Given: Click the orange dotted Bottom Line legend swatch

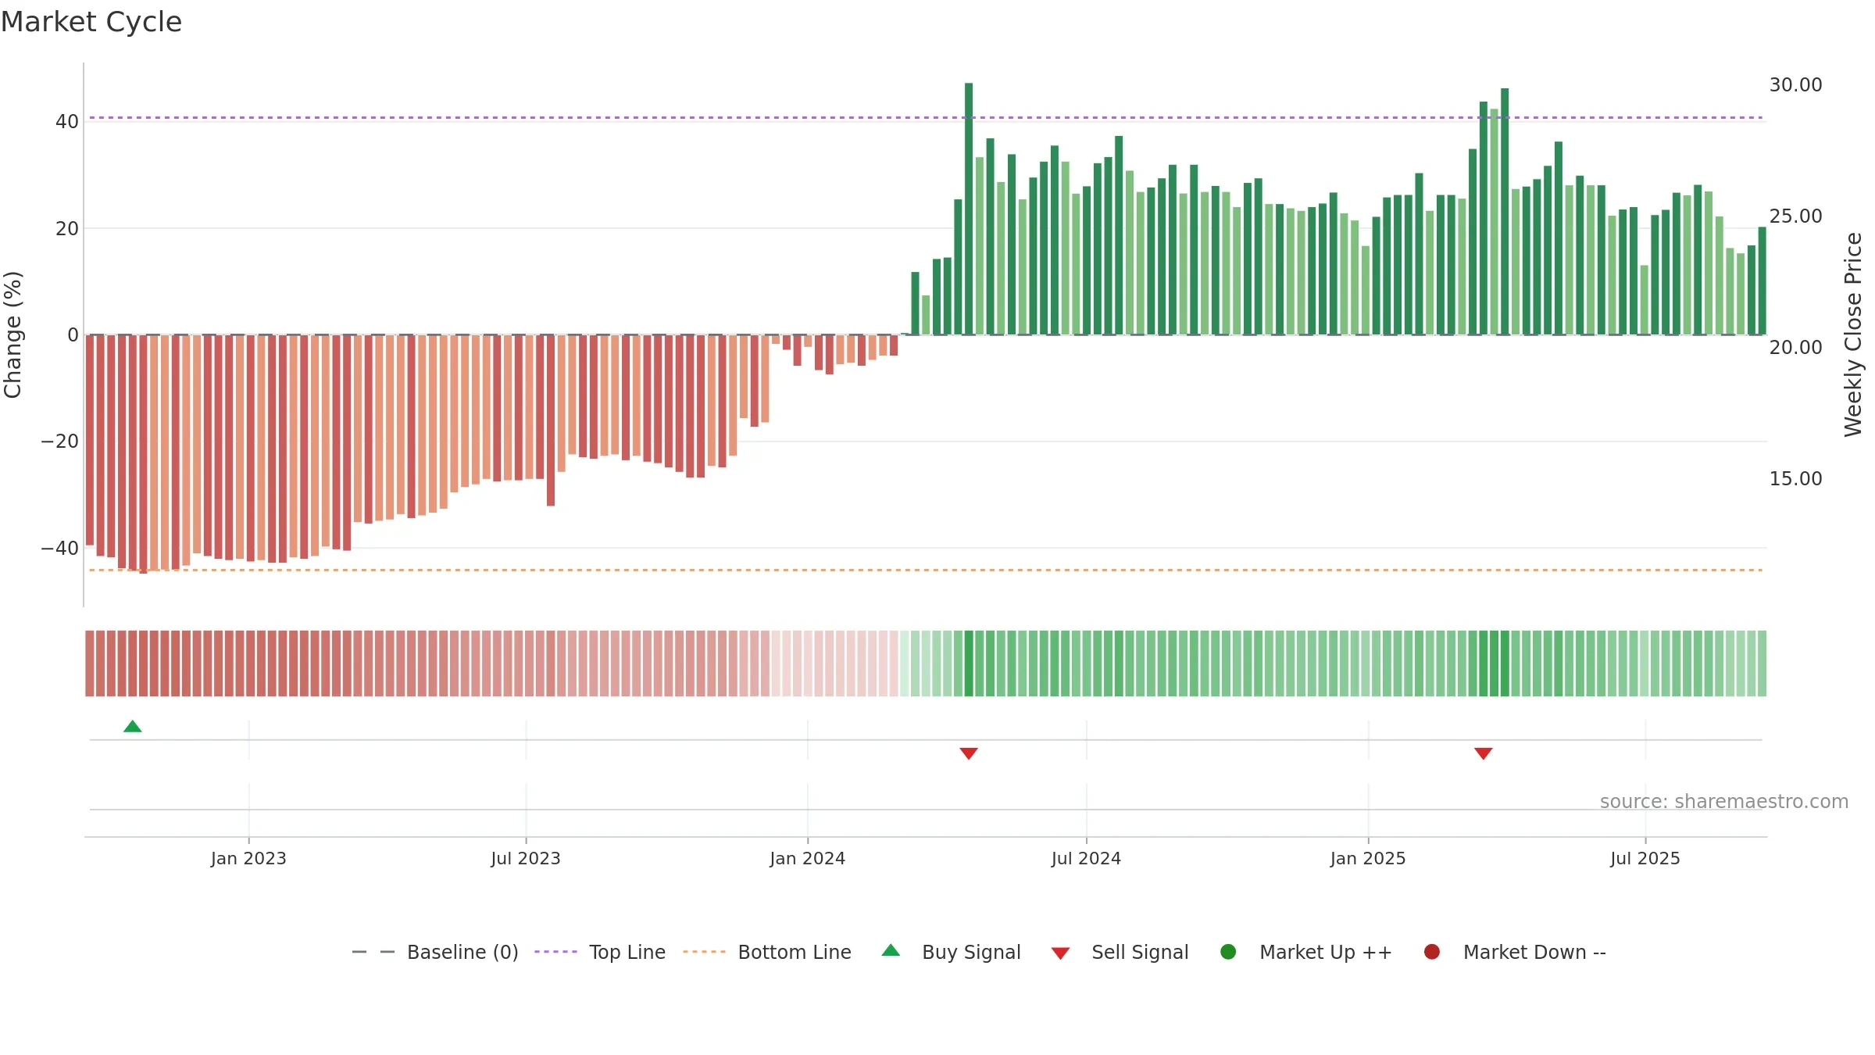Looking at the screenshot, I should (704, 952).
